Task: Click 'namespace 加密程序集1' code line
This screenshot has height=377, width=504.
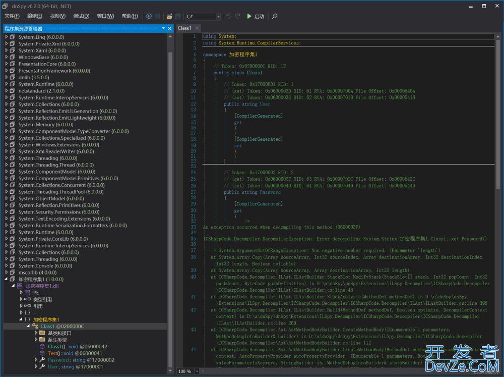Action: (230, 55)
